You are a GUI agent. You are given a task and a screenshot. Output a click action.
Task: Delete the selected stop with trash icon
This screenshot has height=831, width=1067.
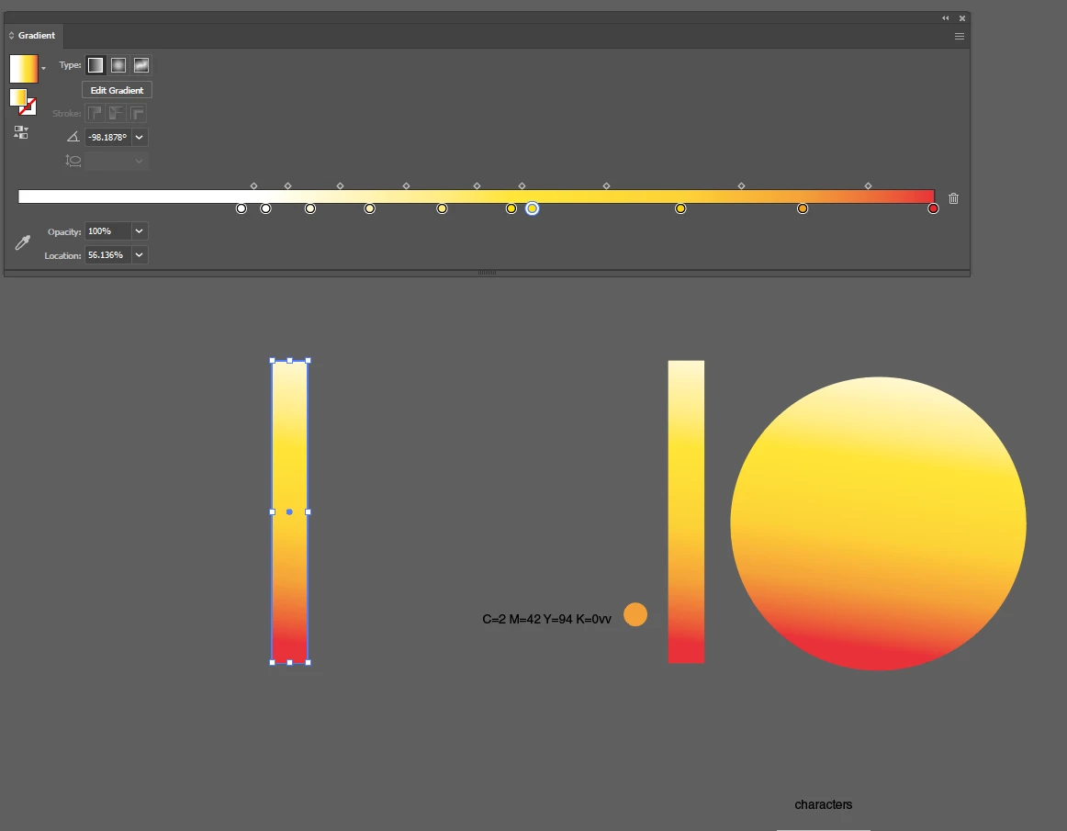[953, 198]
